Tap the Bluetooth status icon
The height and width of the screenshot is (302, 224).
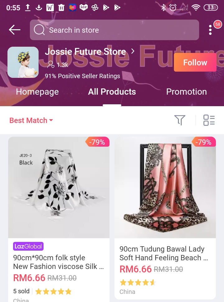click(x=163, y=7)
